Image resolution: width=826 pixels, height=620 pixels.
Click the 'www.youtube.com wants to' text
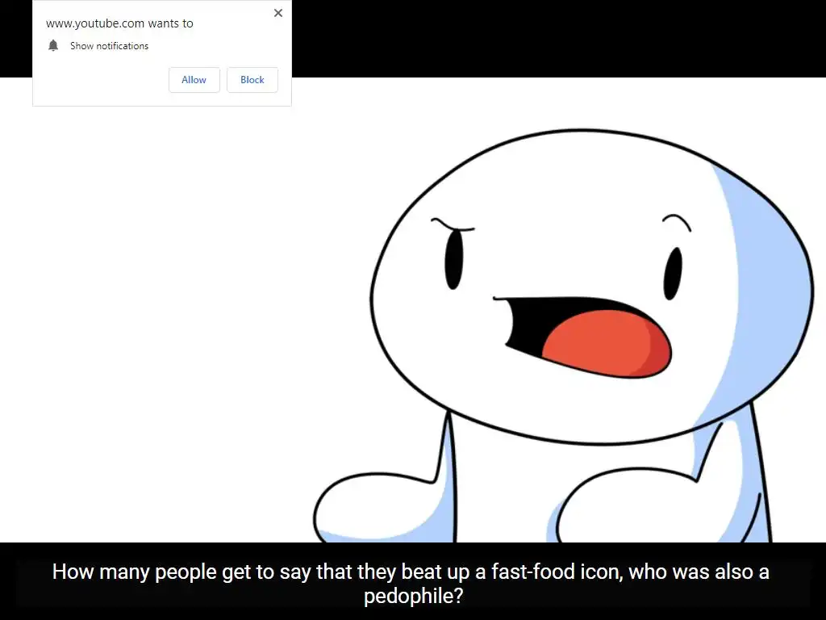click(119, 23)
